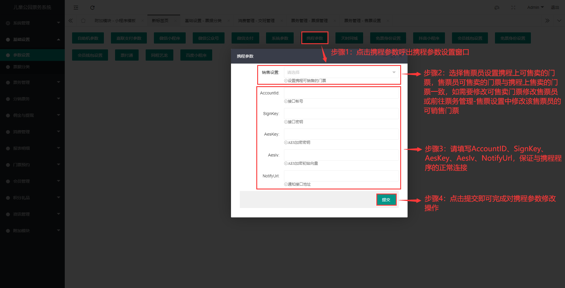
Task: Expand the 分销票务 sidebar menu
Action: tap(32, 99)
